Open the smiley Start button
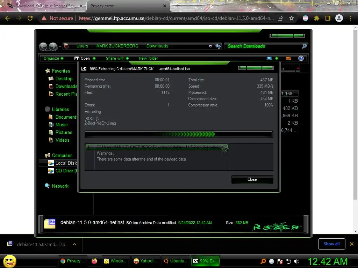Image resolution: width=358 pixels, height=268 pixels. (x=9, y=261)
